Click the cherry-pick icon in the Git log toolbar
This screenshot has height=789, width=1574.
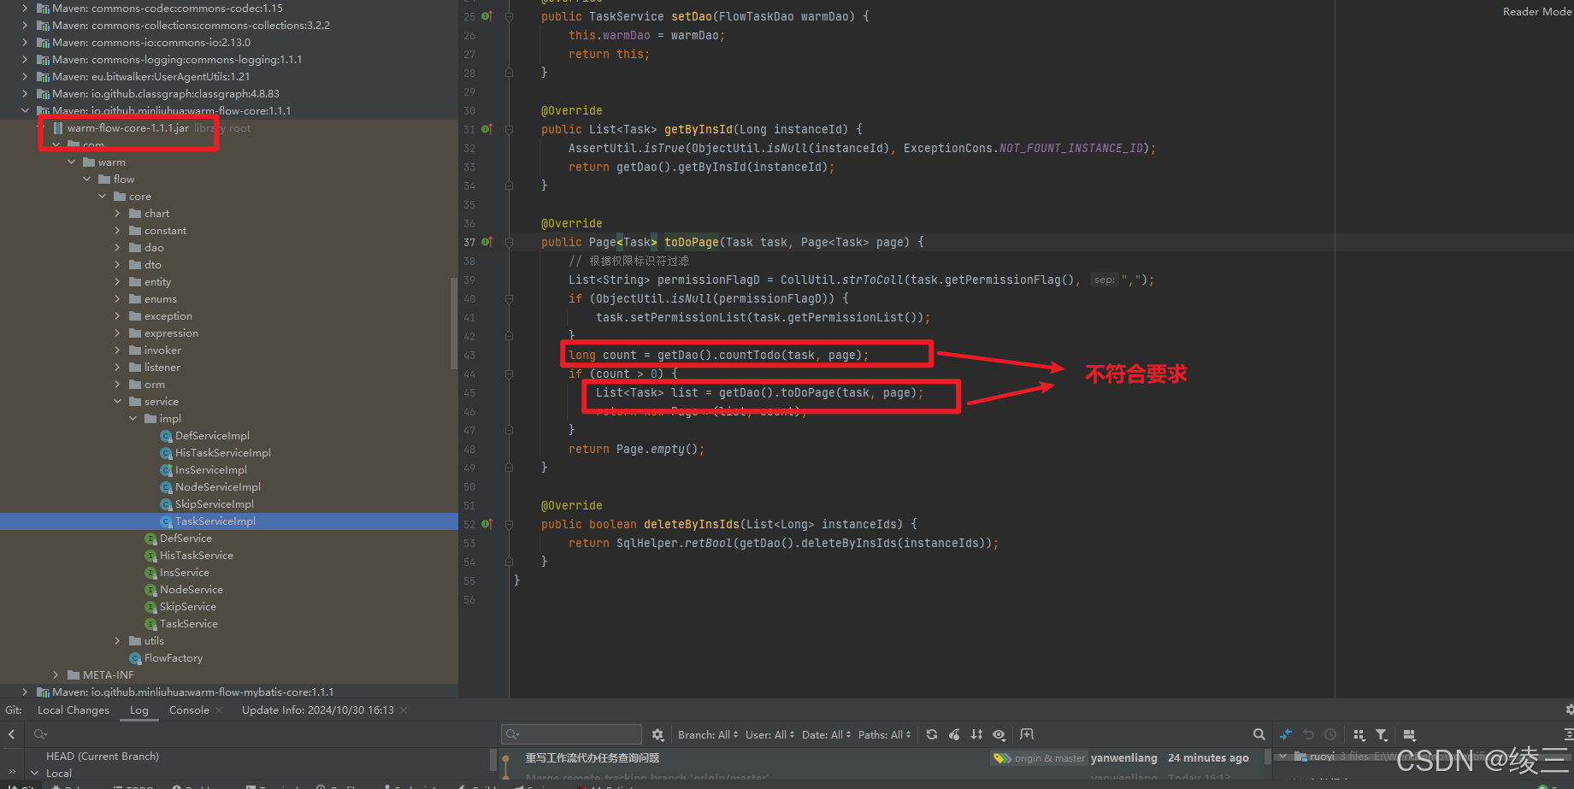pos(953,734)
